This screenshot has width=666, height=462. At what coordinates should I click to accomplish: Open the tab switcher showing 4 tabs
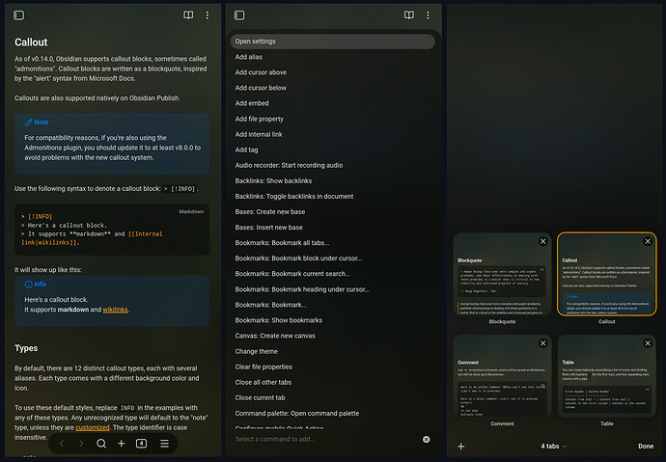141,444
